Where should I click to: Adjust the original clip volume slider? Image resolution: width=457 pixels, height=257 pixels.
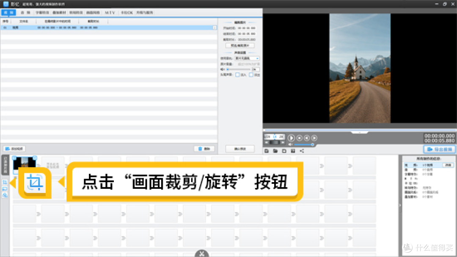point(238,69)
